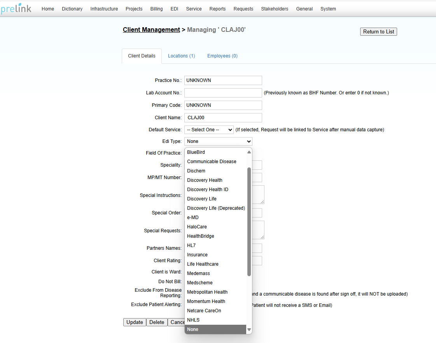Click the Primary Code input field
The height and width of the screenshot is (343, 436).
223,105
